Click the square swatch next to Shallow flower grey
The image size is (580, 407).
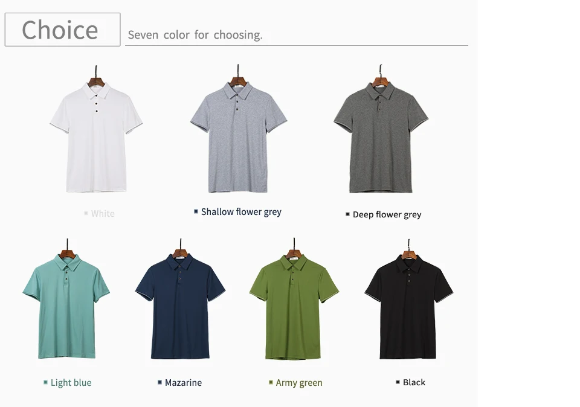pos(196,211)
